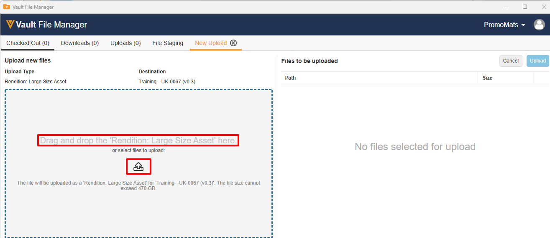The width and height of the screenshot is (550, 238).
Task: Select the File Staging tab
Action: 168,43
